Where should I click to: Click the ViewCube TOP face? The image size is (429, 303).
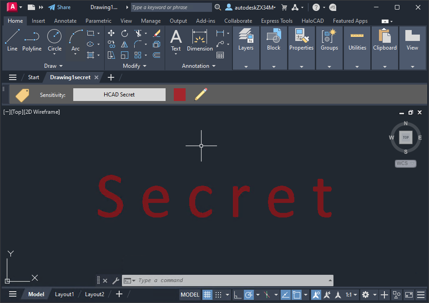(x=405, y=137)
